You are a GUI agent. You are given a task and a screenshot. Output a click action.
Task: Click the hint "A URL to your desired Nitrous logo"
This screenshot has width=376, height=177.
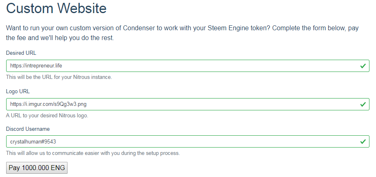pyautogui.click(x=47, y=115)
